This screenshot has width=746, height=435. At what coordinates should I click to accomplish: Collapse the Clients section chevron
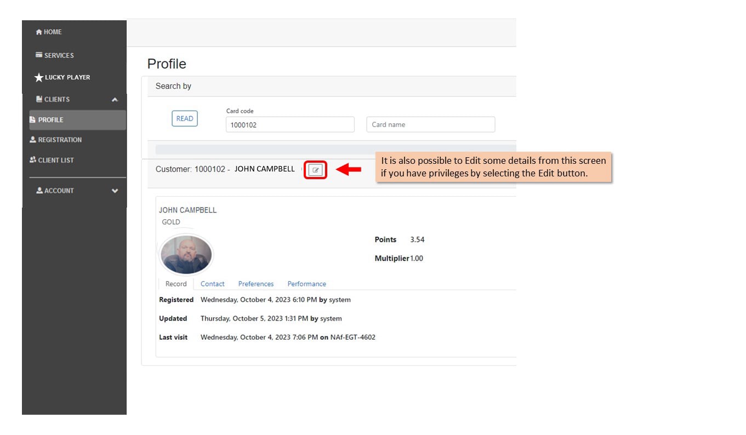(115, 100)
